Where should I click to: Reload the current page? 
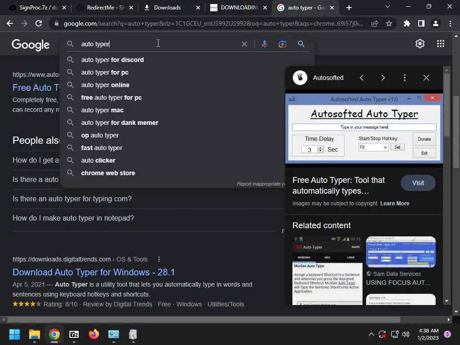[39, 23]
